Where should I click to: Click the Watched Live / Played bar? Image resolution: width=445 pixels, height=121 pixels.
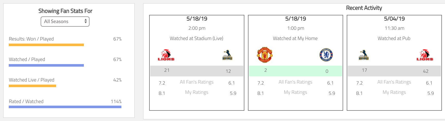point(32,86)
